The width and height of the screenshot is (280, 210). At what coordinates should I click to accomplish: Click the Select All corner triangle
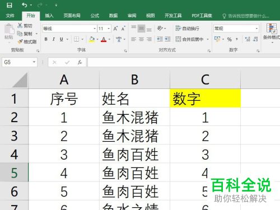(x=20, y=80)
